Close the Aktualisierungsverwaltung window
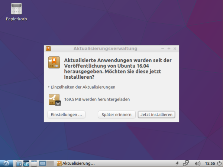Screen dimensions: 223x167 pos(175,49)
